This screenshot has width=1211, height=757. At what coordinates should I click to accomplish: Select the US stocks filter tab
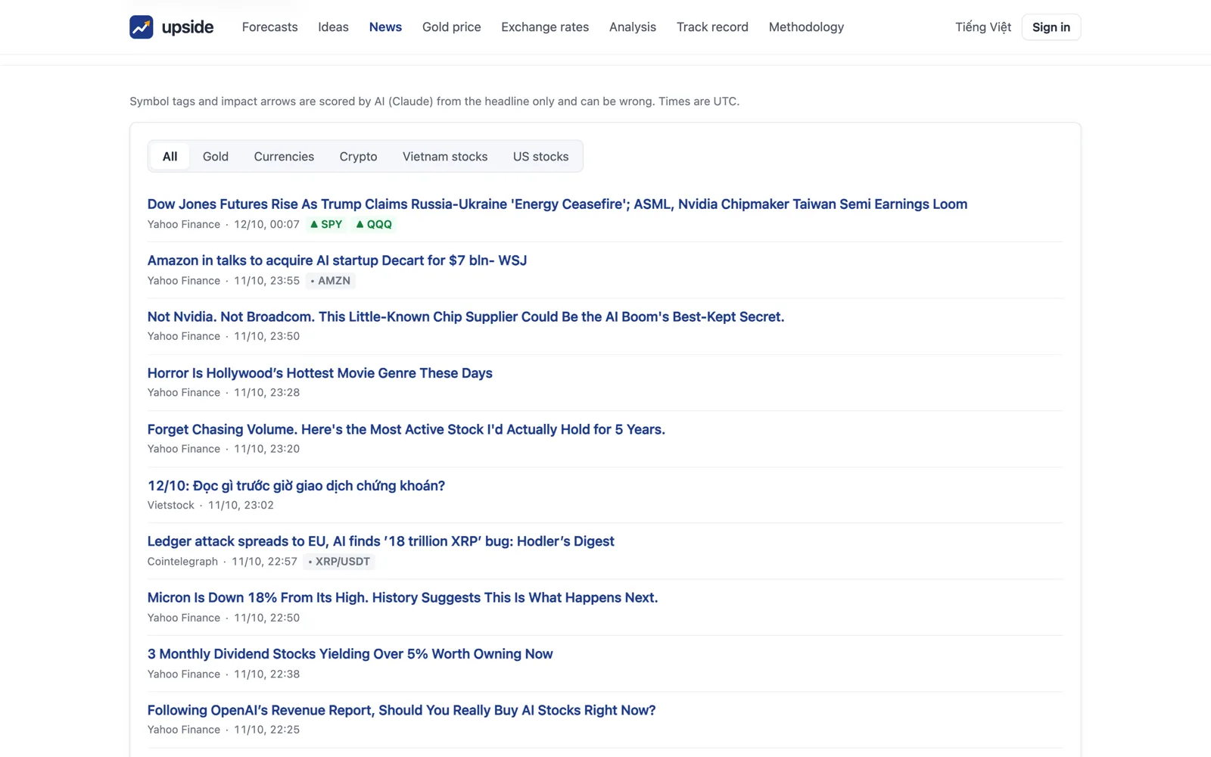point(540,157)
